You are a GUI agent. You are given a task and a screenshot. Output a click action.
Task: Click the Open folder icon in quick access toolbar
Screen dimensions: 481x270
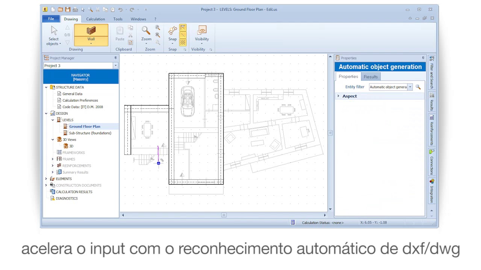point(60,9)
